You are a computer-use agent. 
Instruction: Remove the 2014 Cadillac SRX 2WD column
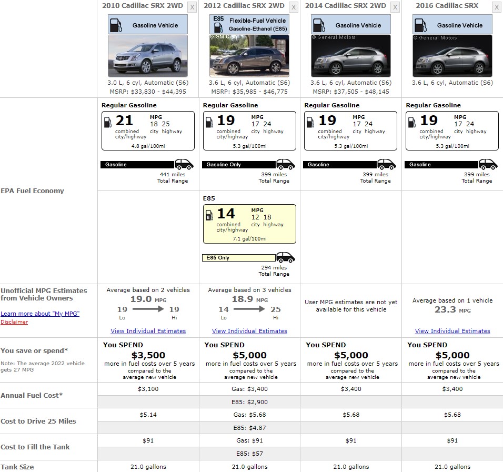395,7
